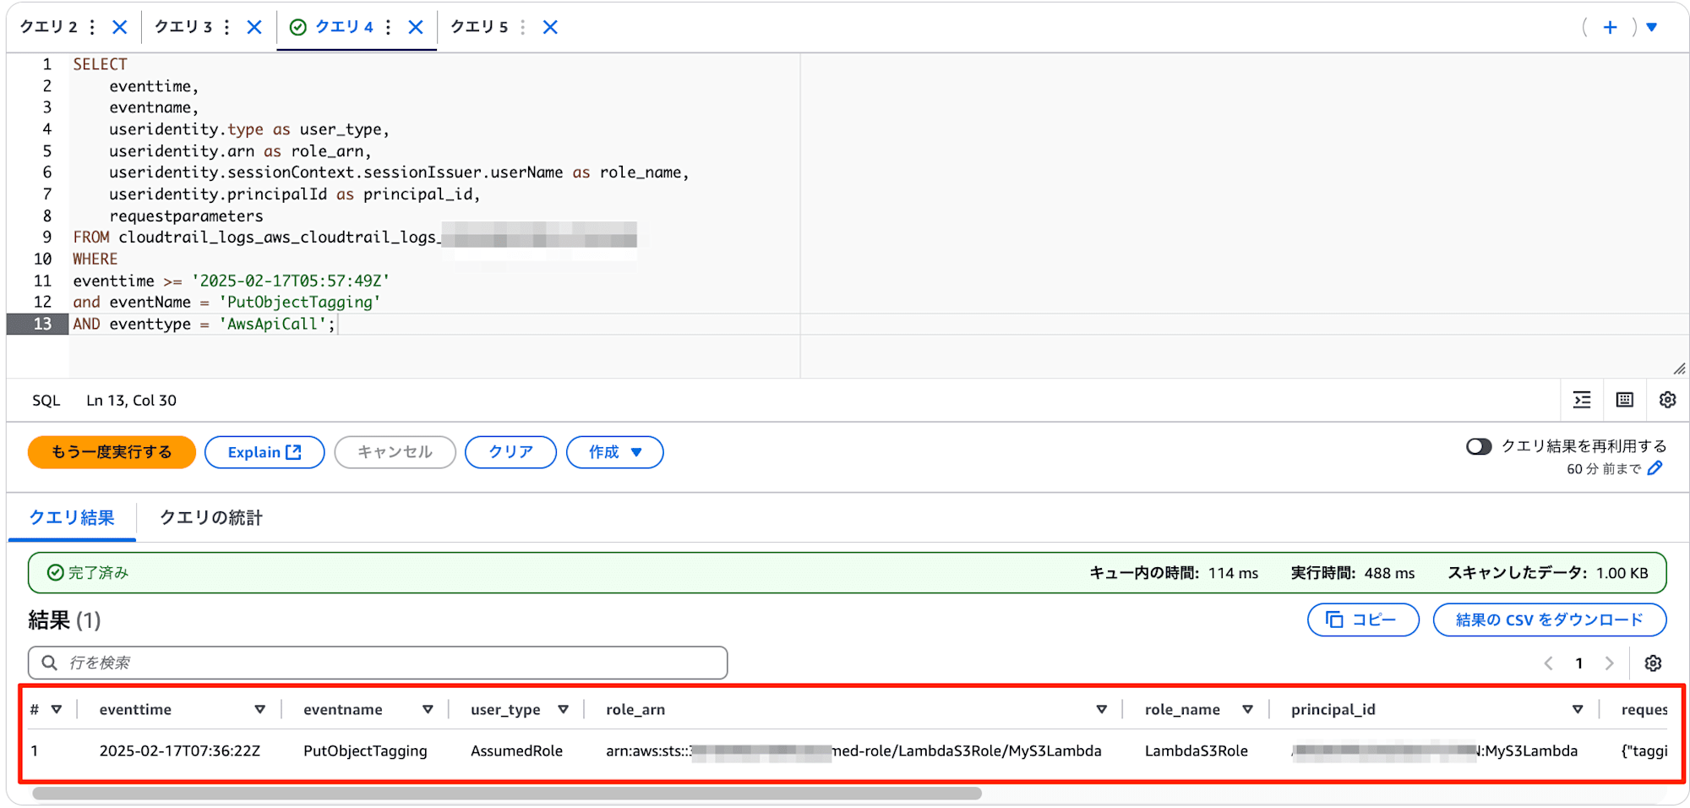1690x808 pixels.
Task: Click the format query indent icon
Action: (x=1582, y=400)
